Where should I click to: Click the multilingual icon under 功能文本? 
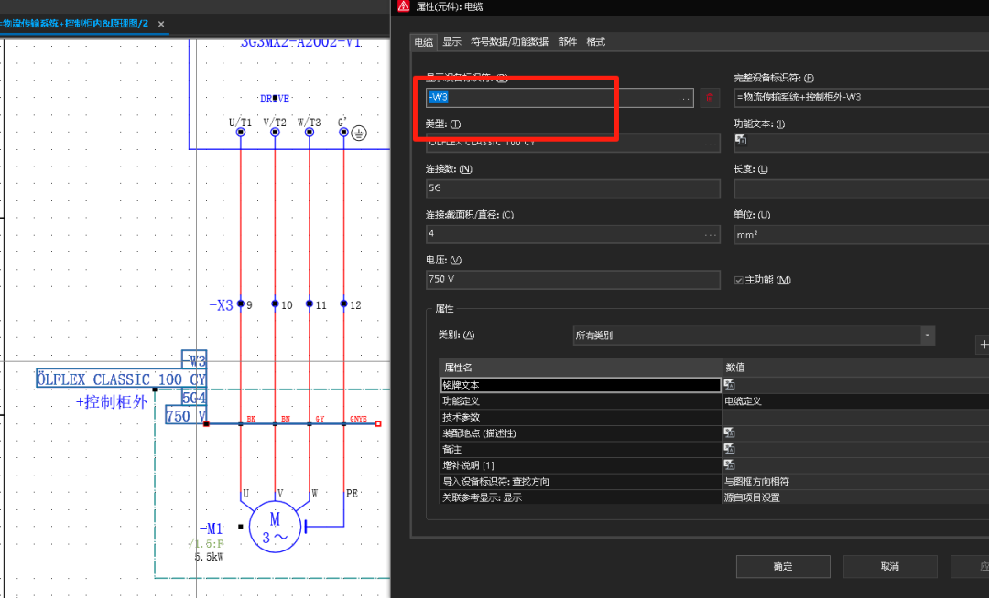tap(741, 140)
